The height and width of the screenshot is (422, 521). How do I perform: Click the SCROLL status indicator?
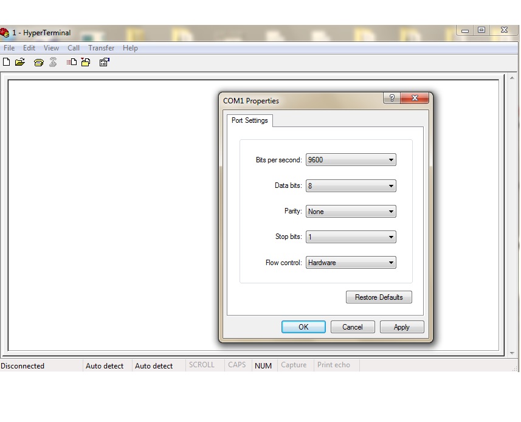coord(202,365)
